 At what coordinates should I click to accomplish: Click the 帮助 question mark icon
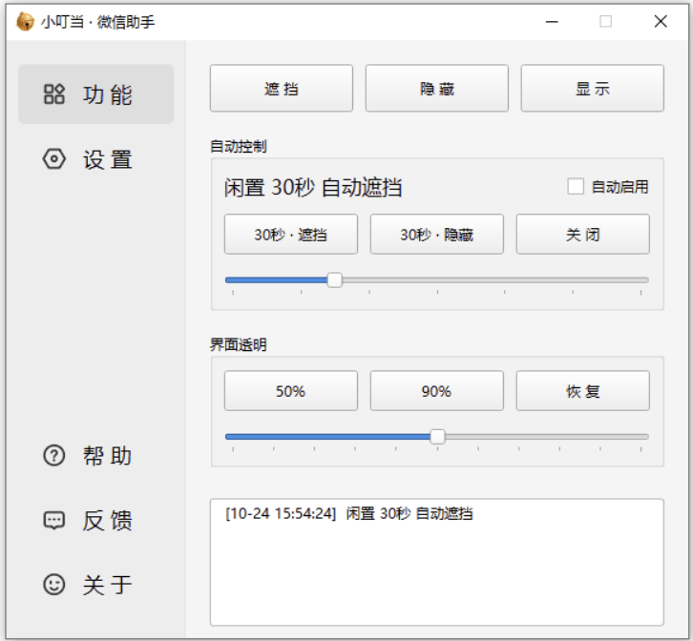tap(54, 456)
